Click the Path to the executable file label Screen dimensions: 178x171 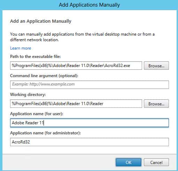36,57
